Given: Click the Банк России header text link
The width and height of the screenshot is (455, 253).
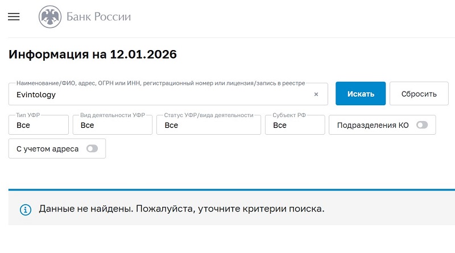Looking at the screenshot, I should [x=98, y=17].
